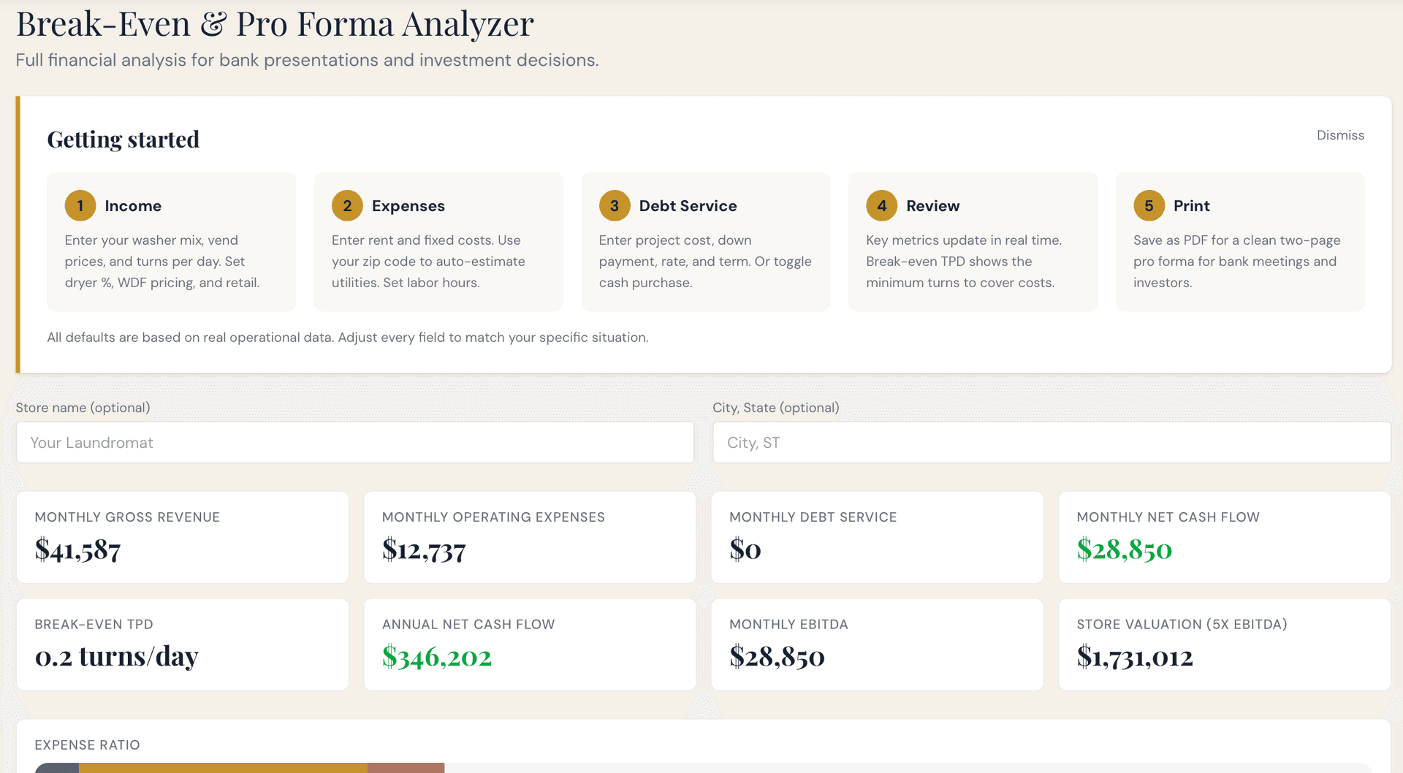Image resolution: width=1403 pixels, height=773 pixels.
Task: Click the Monthly Debt Service value
Action: (x=746, y=549)
